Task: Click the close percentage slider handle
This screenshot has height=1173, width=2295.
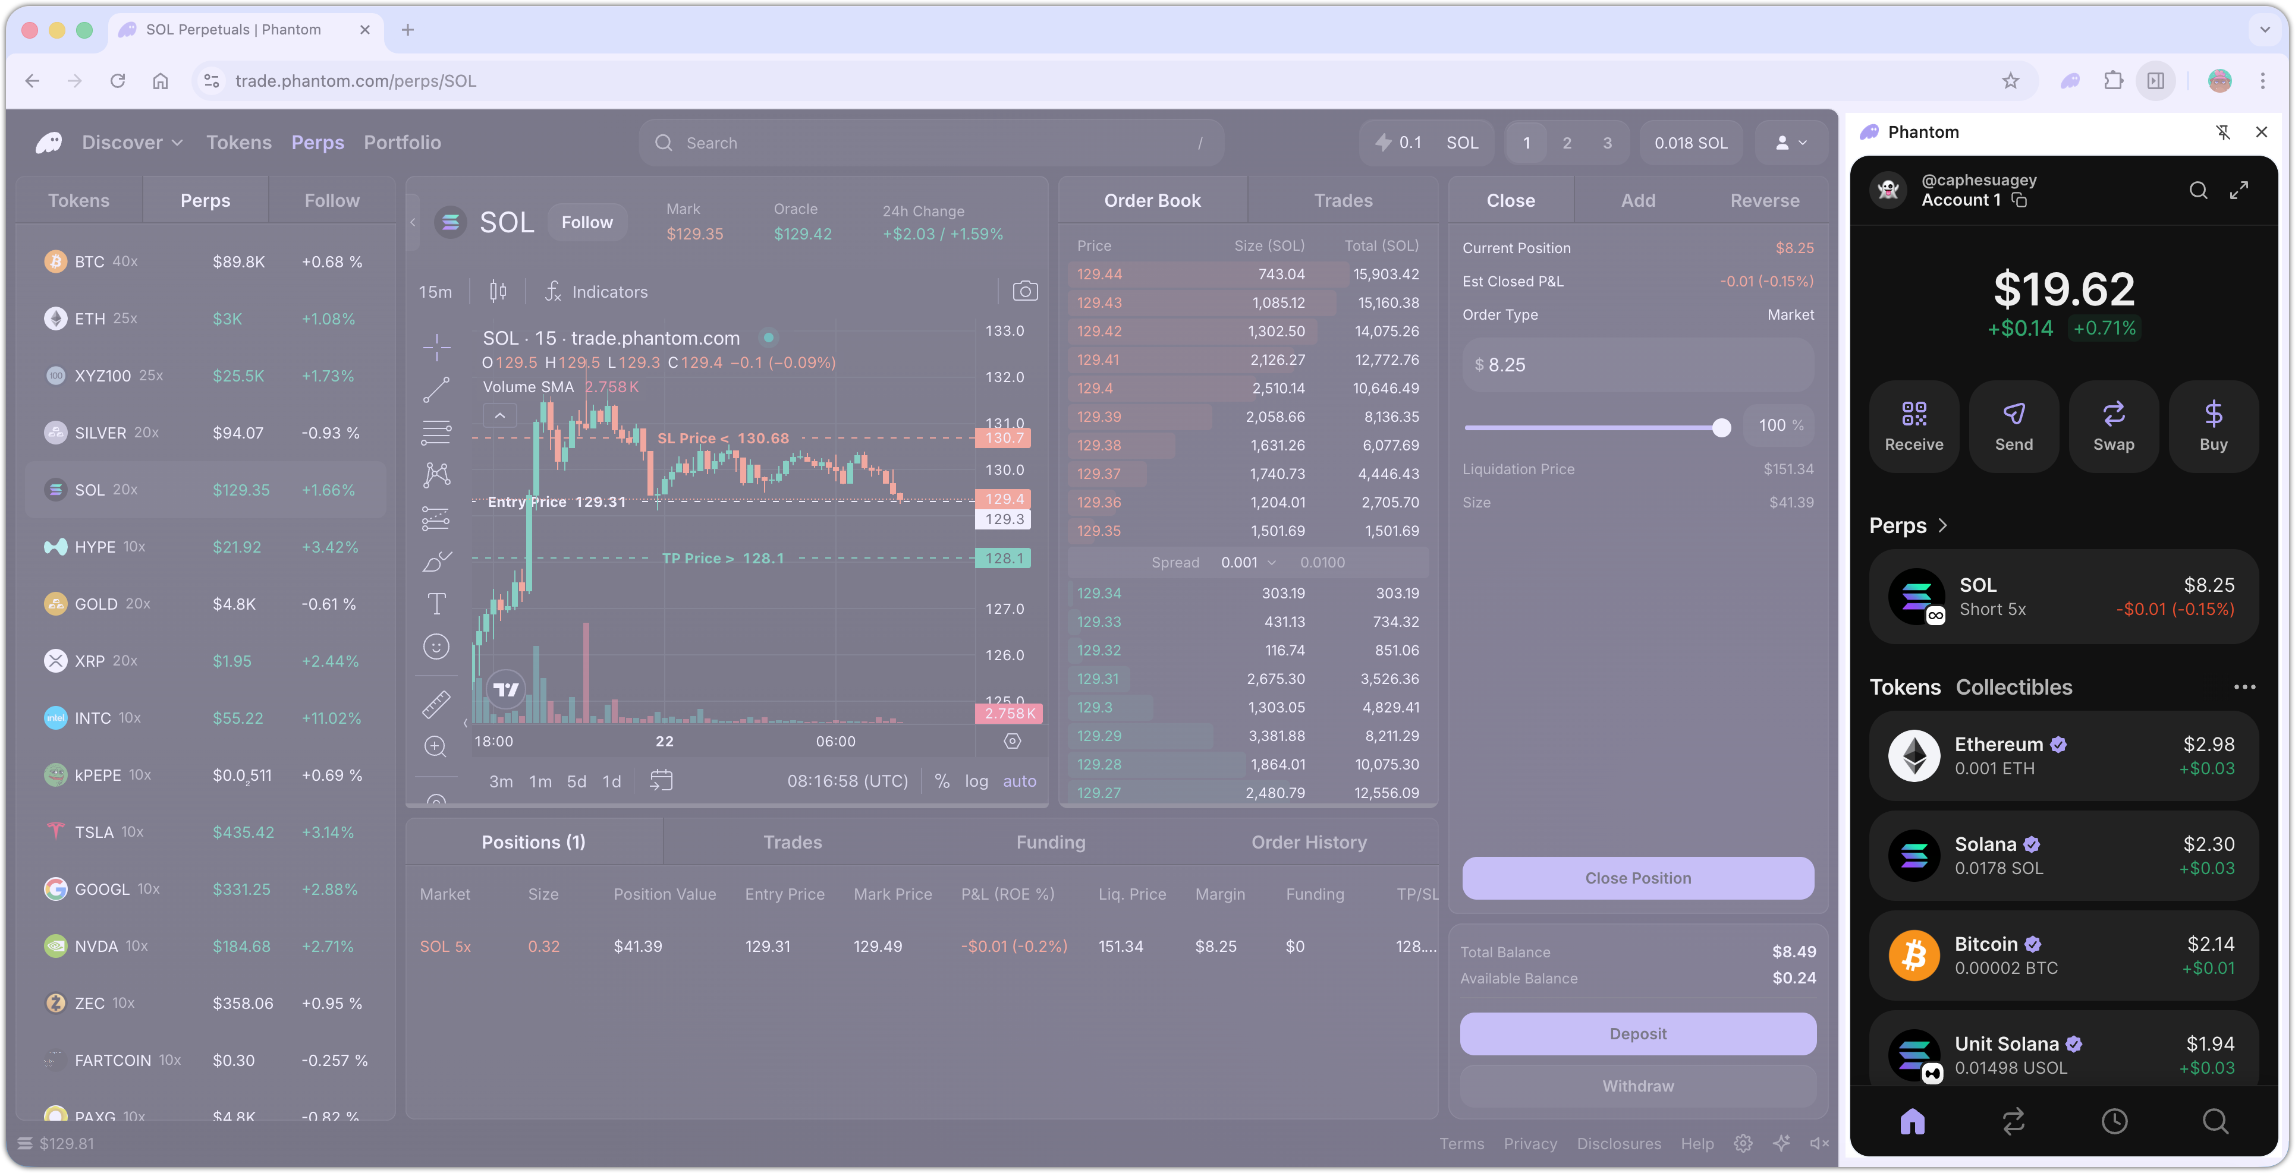Action: 1721,427
